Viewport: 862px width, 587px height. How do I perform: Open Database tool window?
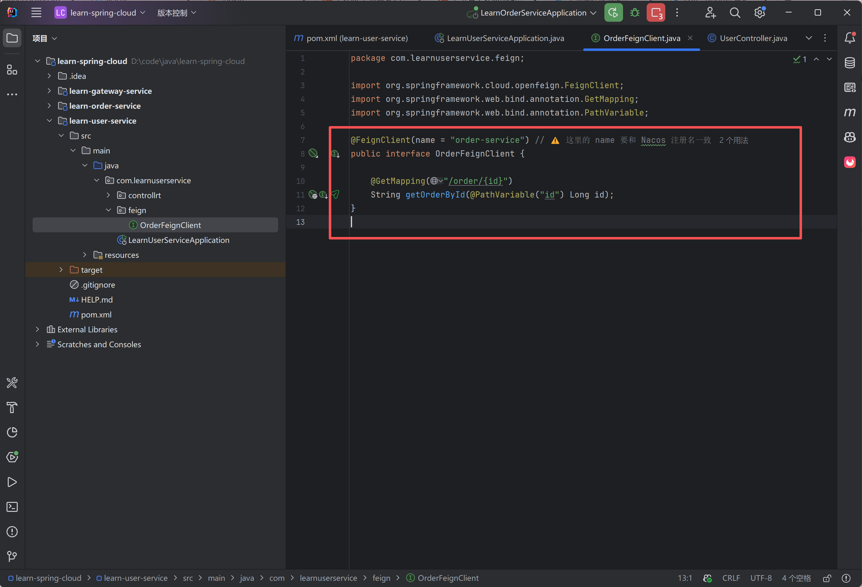(x=850, y=63)
